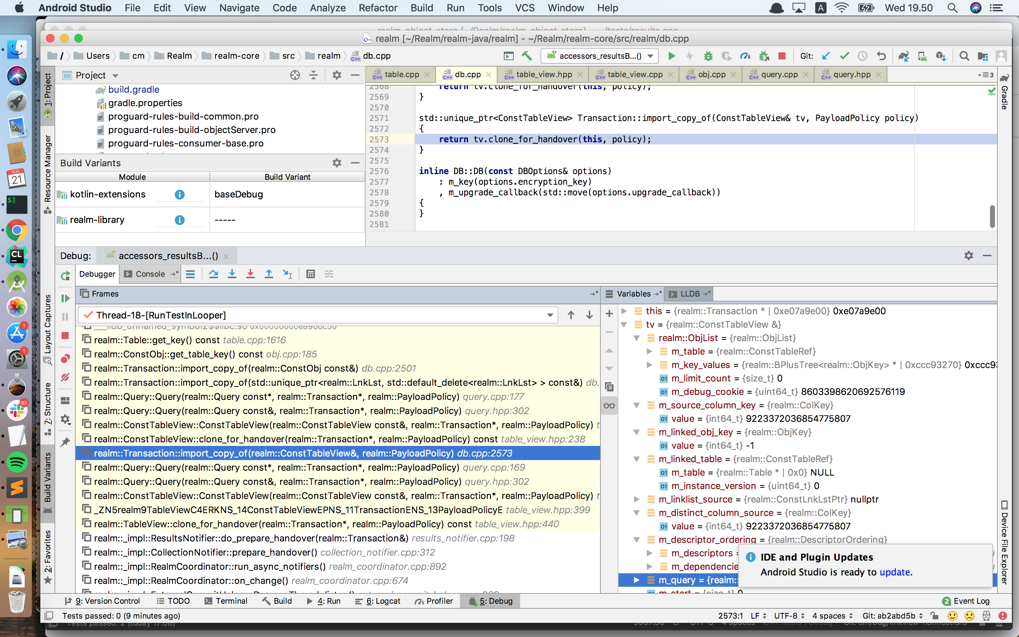Open the Refactor menu
This screenshot has height=637, width=1019.
378,7
